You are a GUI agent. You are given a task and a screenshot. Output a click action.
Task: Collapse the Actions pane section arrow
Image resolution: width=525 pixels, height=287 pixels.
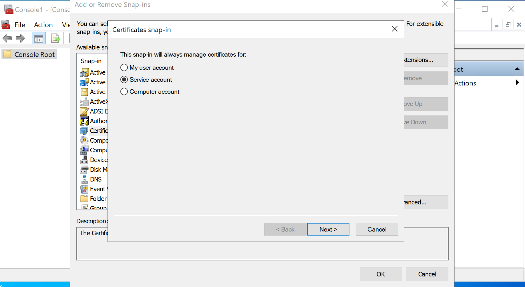pyautogui.click(x=517, y=69)
